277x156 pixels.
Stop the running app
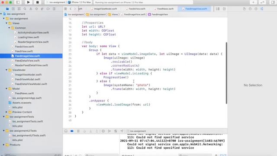pyautogui.click(x=38, y=2)
